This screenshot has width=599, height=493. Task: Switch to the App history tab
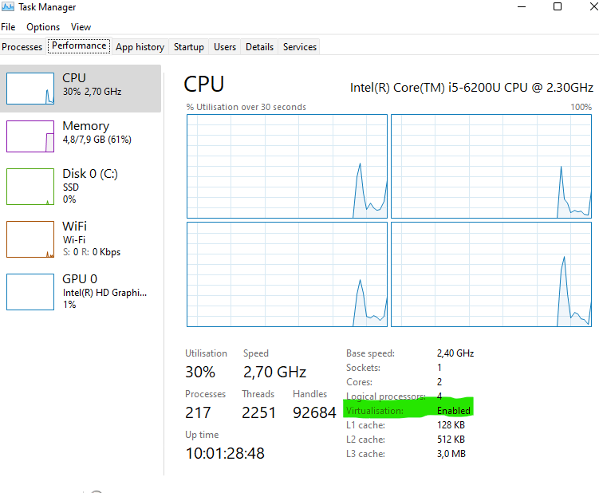tap(140, 47)
